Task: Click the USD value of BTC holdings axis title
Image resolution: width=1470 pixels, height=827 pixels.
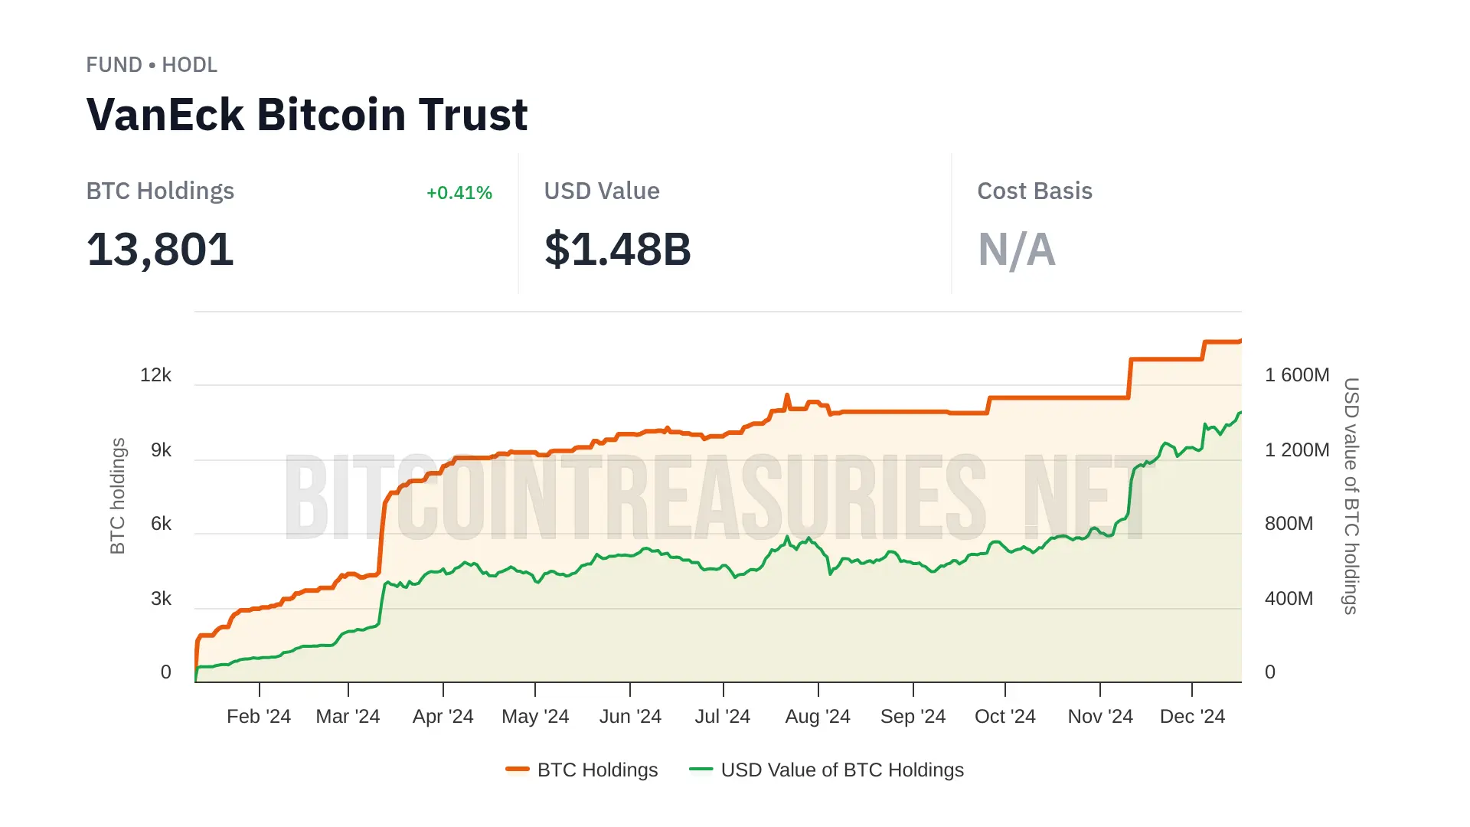Action: (1351, 495)
